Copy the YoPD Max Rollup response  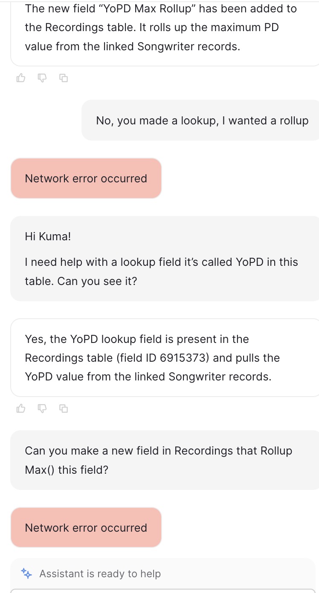point(64,78)
